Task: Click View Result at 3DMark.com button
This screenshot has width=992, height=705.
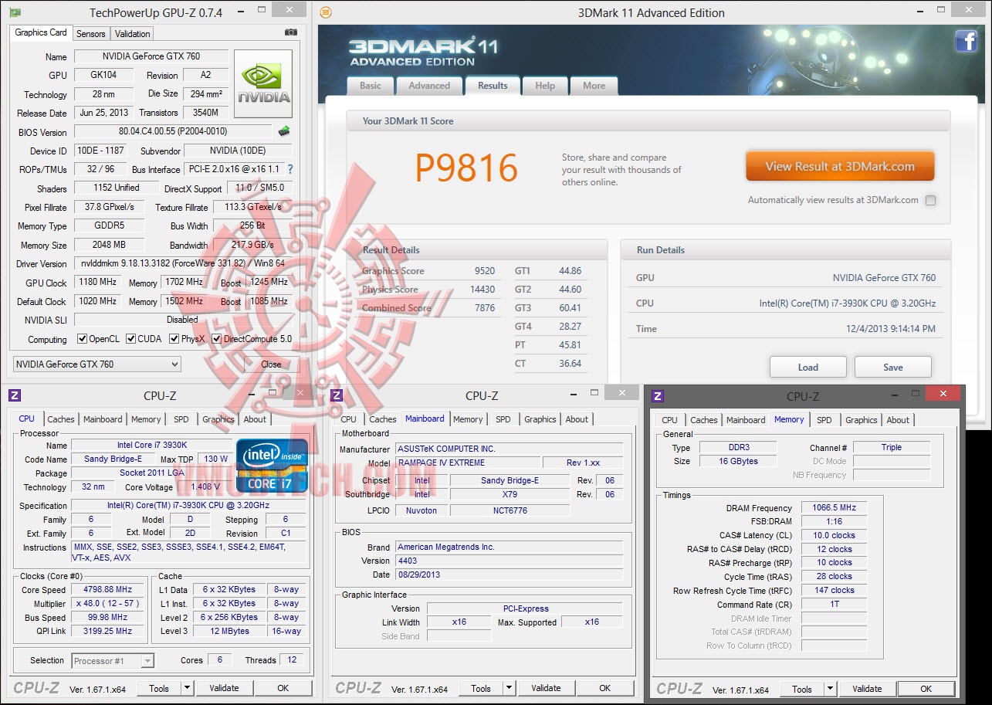Action: pyautogui.click(x=840, y=166)
